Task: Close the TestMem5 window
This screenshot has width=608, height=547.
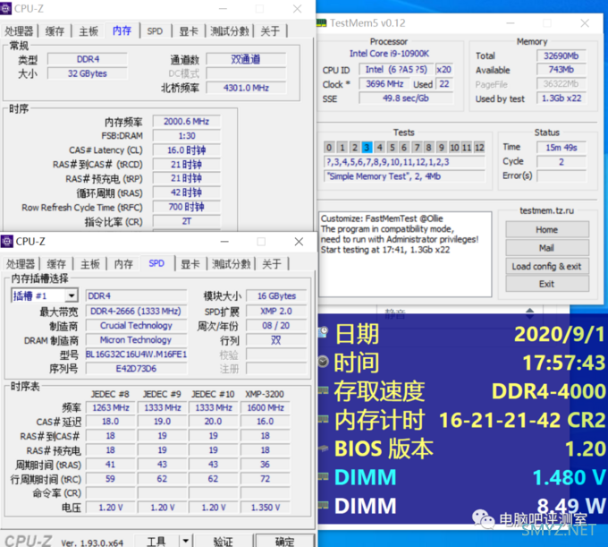Action: 585,23
